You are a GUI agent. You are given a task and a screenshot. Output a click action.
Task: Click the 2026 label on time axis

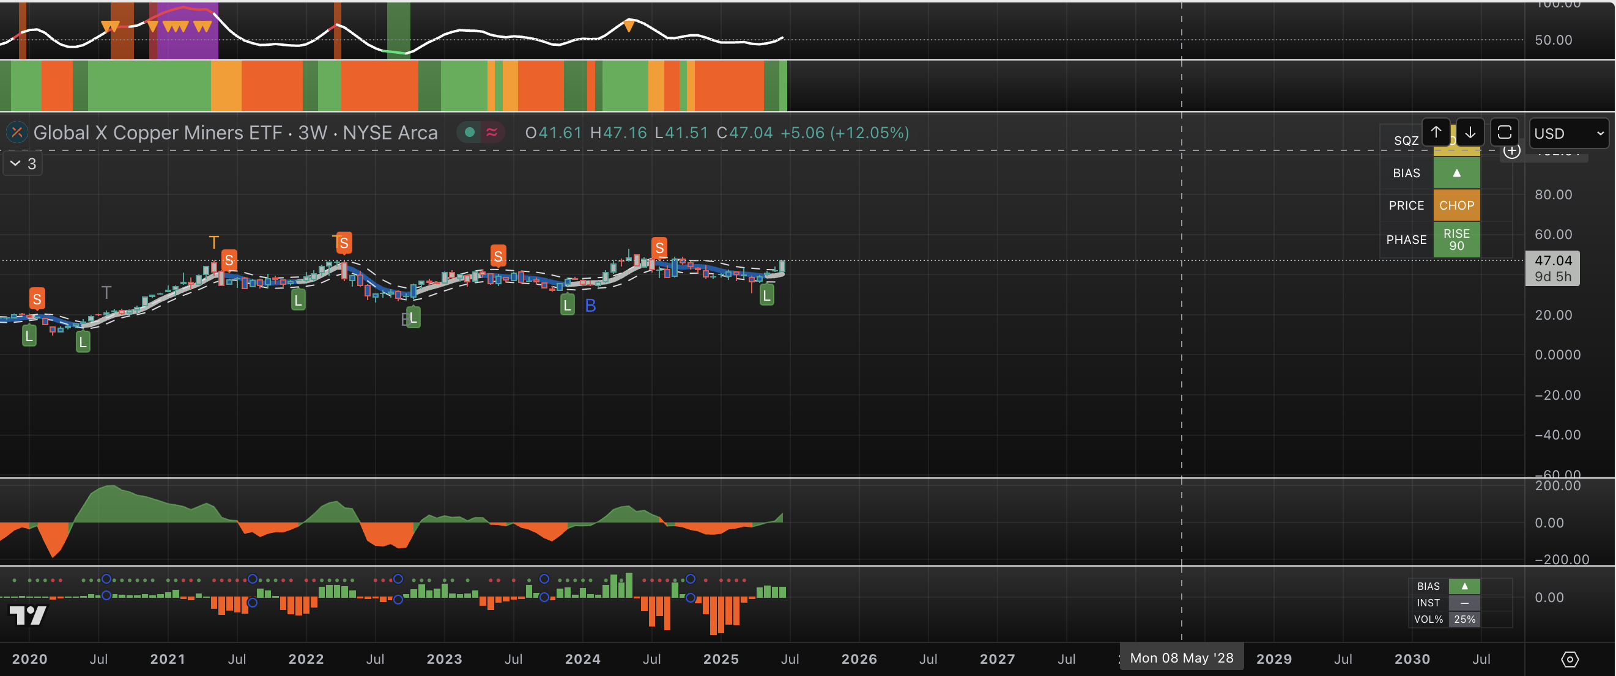[859, 659]
